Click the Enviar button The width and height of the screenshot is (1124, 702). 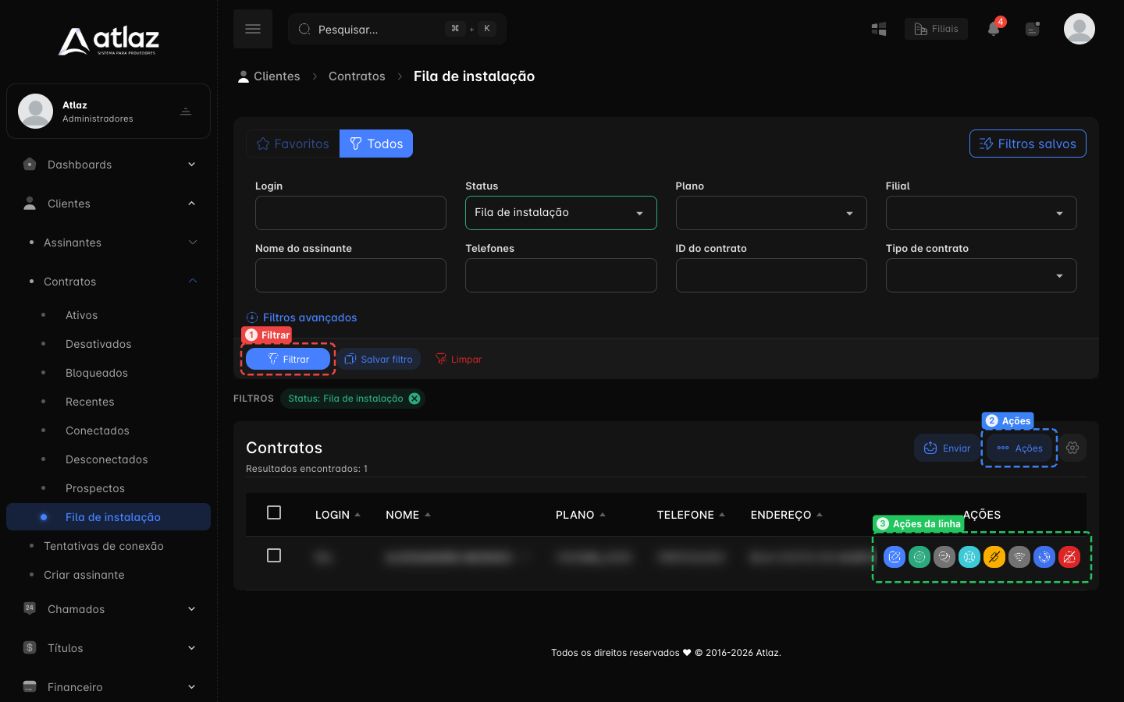point(948,448)
